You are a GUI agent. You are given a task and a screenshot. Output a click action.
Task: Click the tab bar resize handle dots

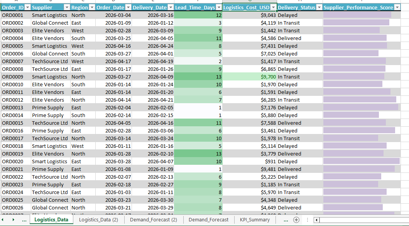(x=308, y=220)
